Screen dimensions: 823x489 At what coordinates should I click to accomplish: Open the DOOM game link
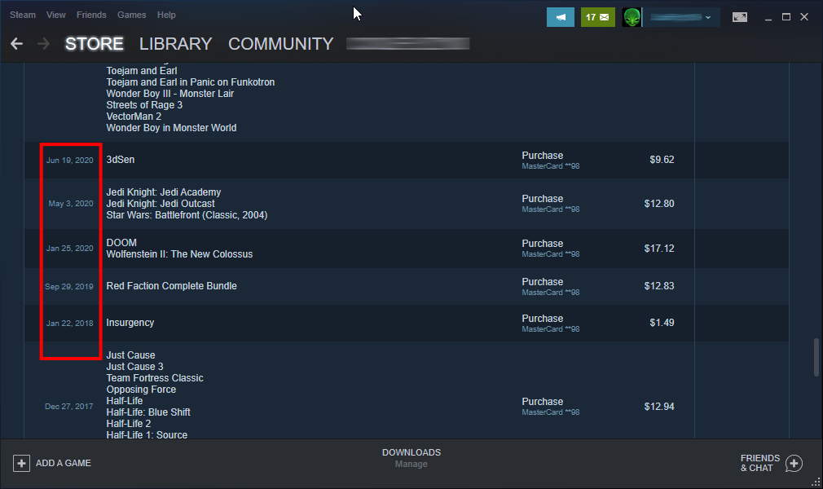pyautogui.click(x=121, y=242)
